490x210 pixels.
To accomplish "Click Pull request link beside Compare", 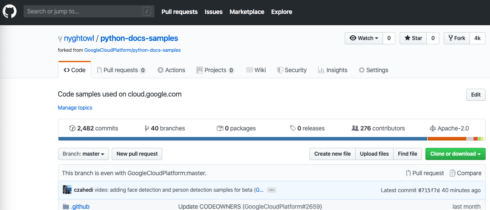I will tap(425, 173).
